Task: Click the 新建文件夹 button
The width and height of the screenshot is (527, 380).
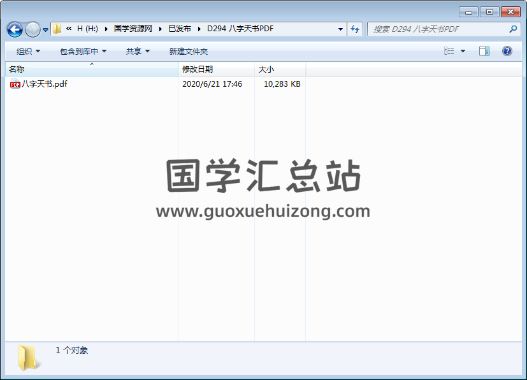Action: (x=188, y=51)
